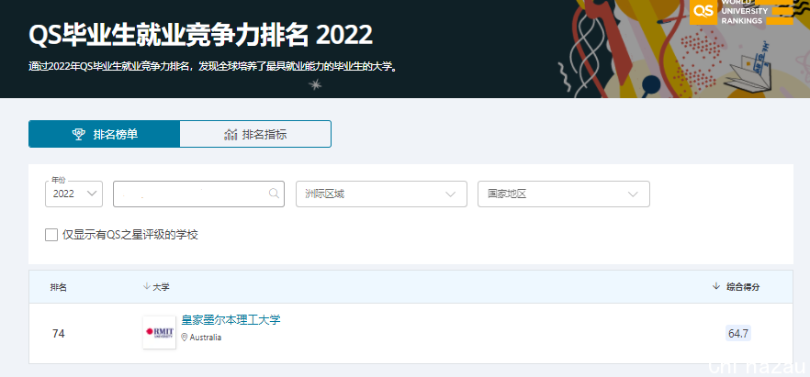
Task: Click the rank number 74
Action: pyautogui.click(x=59, y=334)
